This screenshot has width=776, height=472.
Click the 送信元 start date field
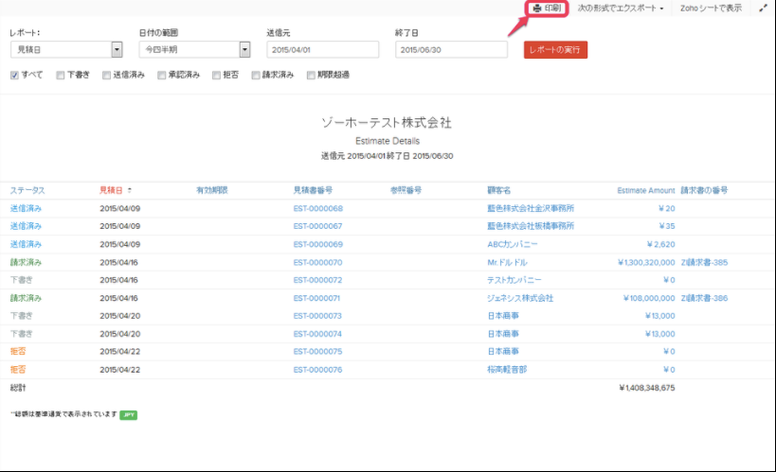321,49
